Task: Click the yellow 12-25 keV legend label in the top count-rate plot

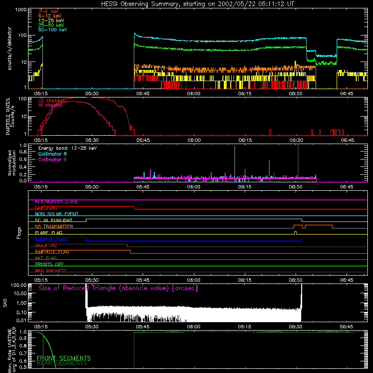Action: click(x=51, y=21)
